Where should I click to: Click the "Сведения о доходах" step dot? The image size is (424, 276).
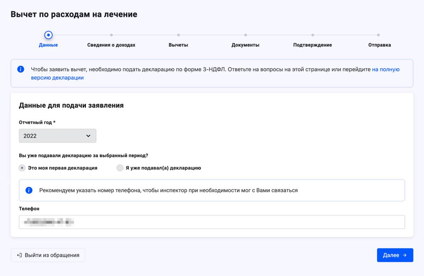pos(111,35)
